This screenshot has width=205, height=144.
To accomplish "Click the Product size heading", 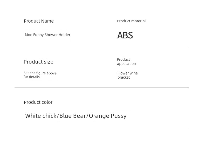I will coord(38,62).
